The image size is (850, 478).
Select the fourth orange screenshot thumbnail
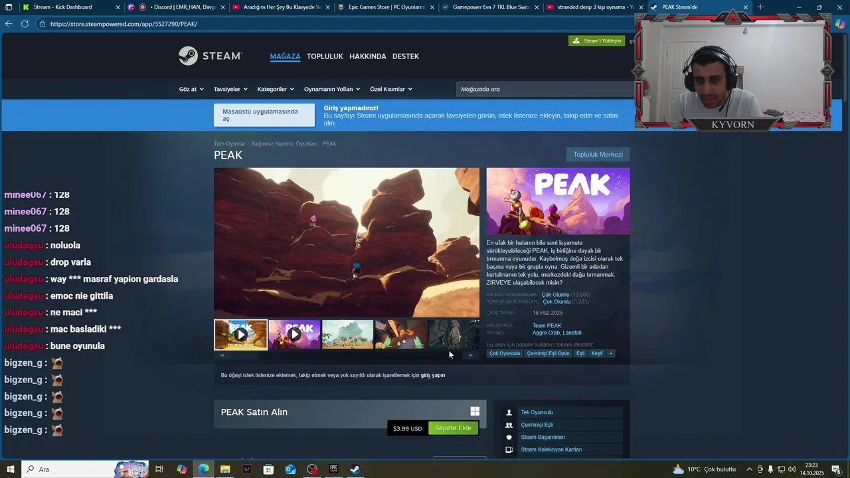[x=401, y=335]
